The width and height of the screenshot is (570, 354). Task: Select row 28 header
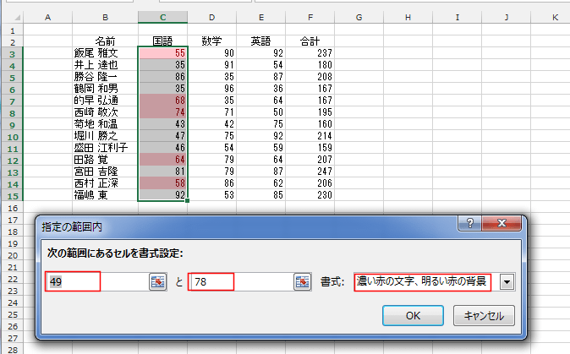(x=13, y=350)
